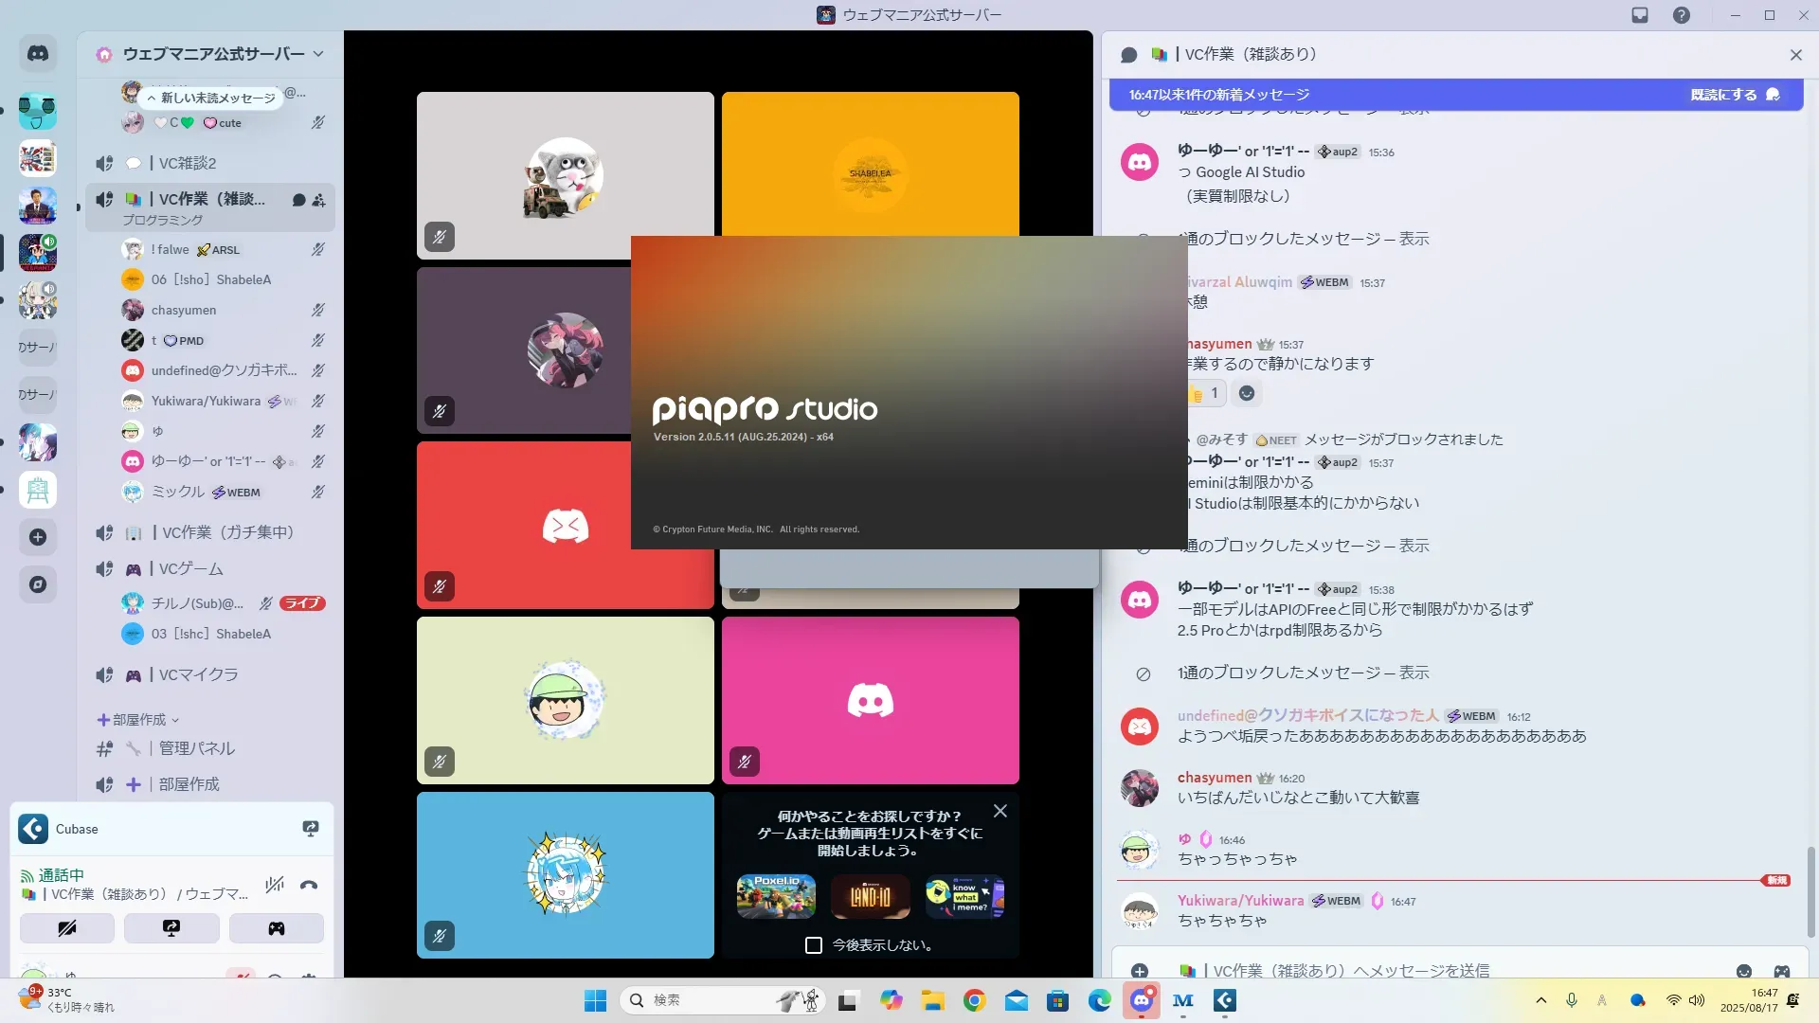Show the blocked message below Google AI Studio
The width and height of the screenshot is (1819, 1023).
[x=1414, y=239]
